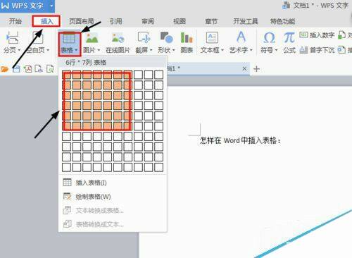352x258 pixels.
Task: Expand the 艺术字 dropdown arrow
Action: tap(251, 50)
